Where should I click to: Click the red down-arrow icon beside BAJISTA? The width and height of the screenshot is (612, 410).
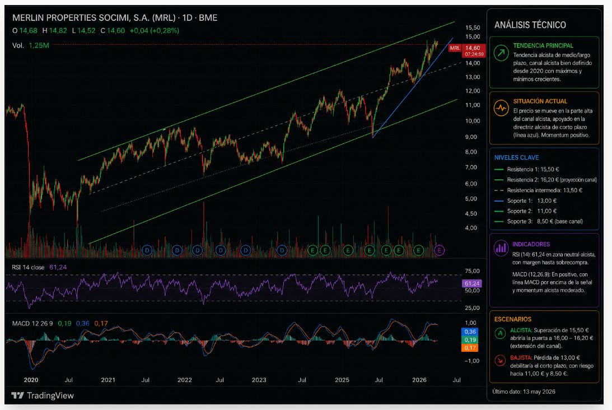coord(499,360)
